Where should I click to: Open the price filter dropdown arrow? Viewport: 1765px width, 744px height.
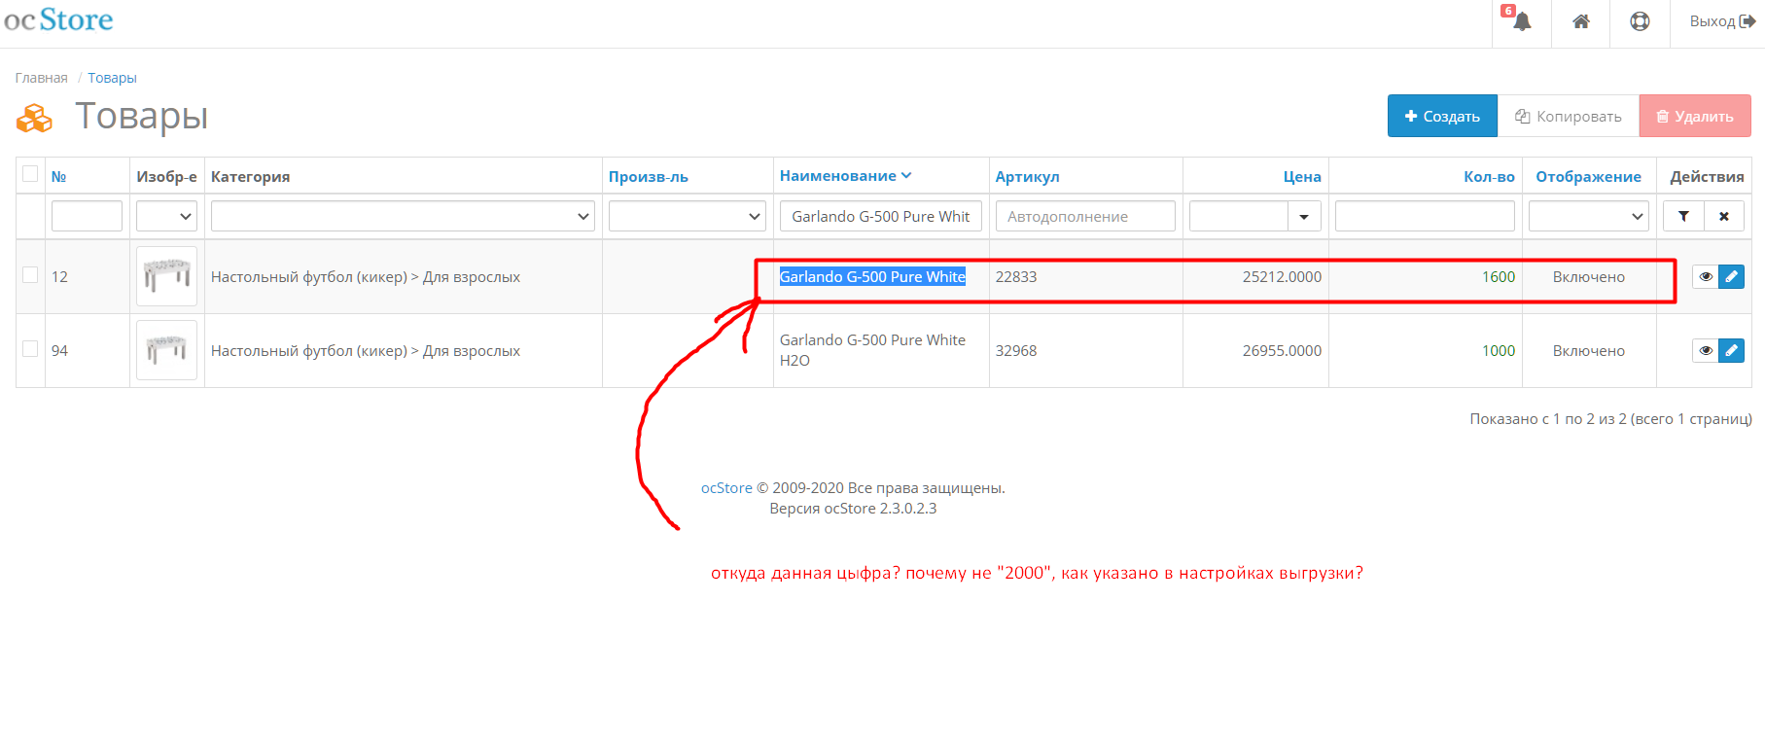[1304, 216]
